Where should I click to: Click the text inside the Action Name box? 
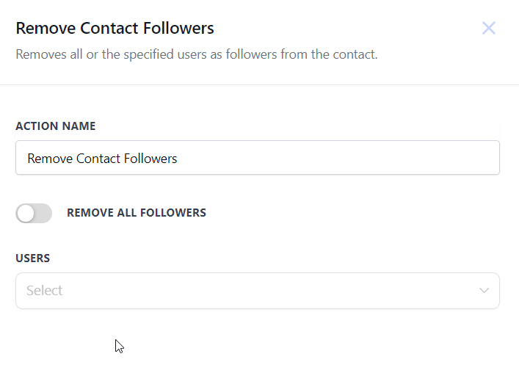coord(102,158)
